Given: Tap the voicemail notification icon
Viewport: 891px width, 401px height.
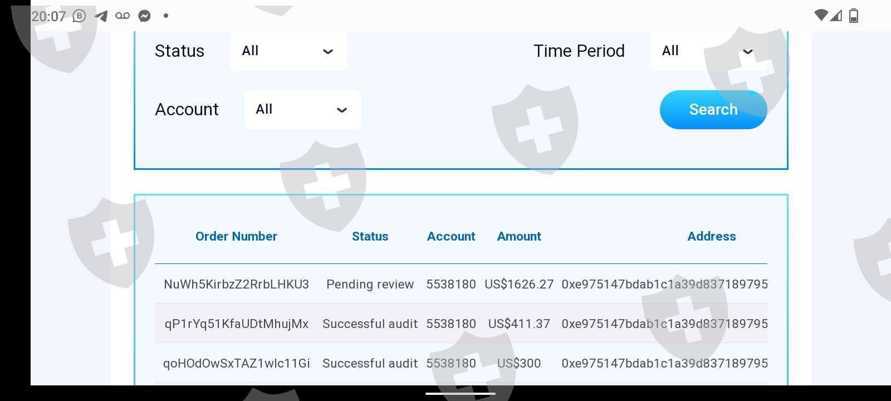Looking at the screenshot, I should [123, 16].
